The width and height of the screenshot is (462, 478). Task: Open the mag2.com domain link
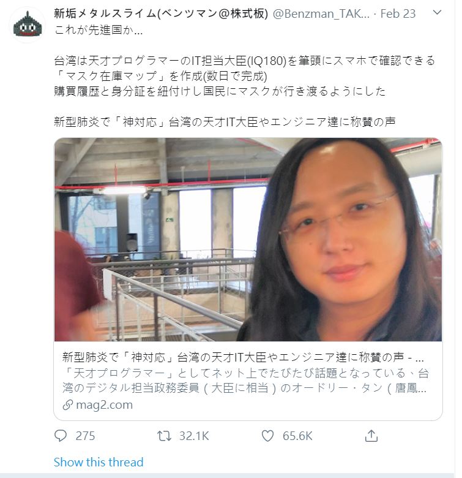104,405
